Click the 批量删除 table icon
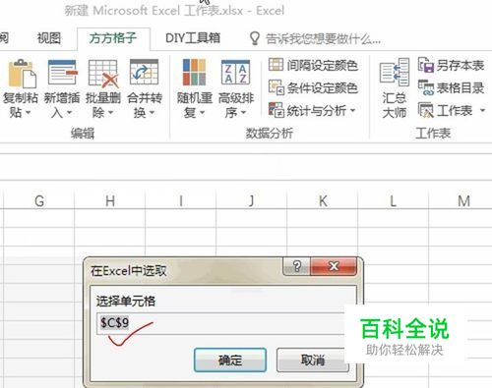The height and width of the screenshot is (388, 492). (x=103, y=74)
